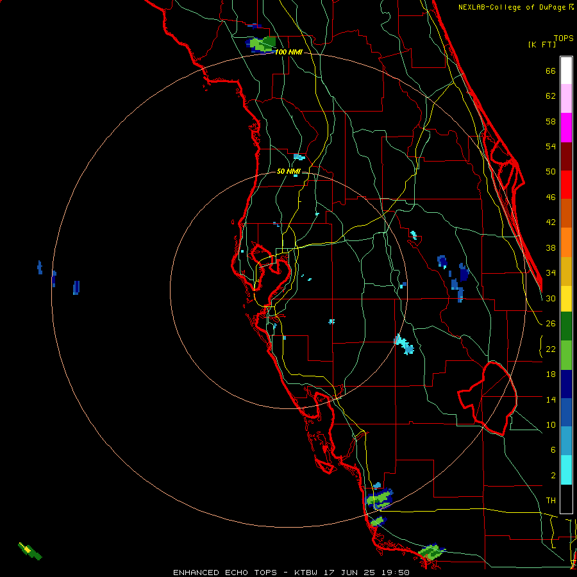Click the light blue legend swatch
Screen dimensions: 577x577
(x=566, y=441)
